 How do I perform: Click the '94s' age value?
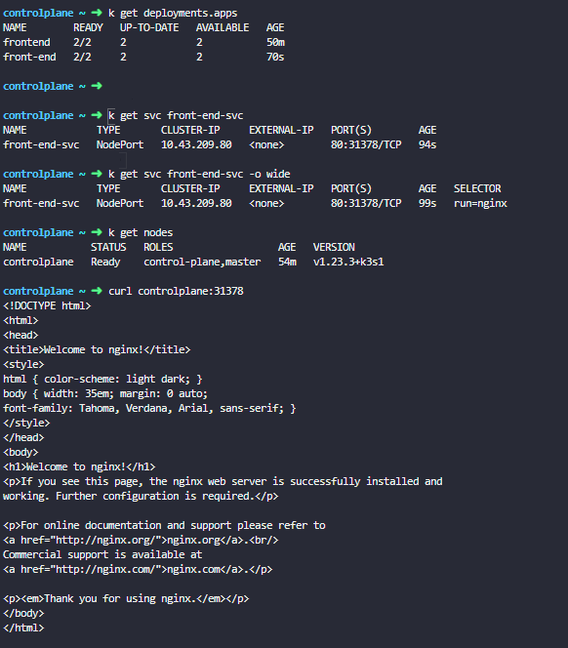[x=427, y=145]
